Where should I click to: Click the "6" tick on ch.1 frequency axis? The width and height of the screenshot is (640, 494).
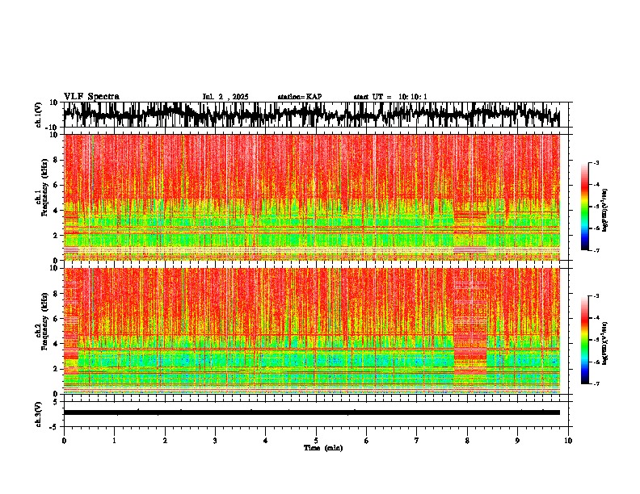point(57,185)
